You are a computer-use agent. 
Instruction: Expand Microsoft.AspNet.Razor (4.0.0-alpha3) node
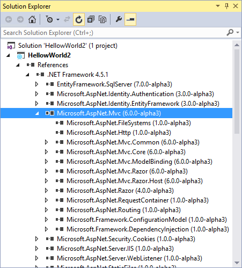[46, 191]
